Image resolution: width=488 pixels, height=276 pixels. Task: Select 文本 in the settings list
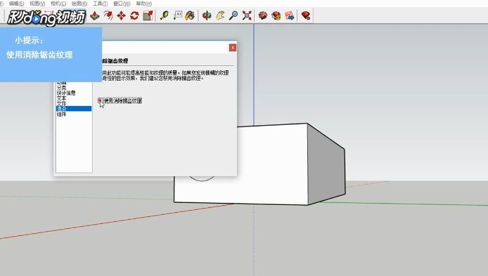(x=62, y=98)
